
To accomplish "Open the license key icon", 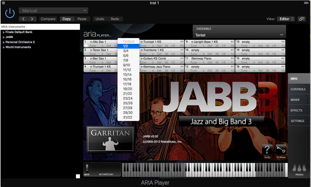I will coord(281,150).
